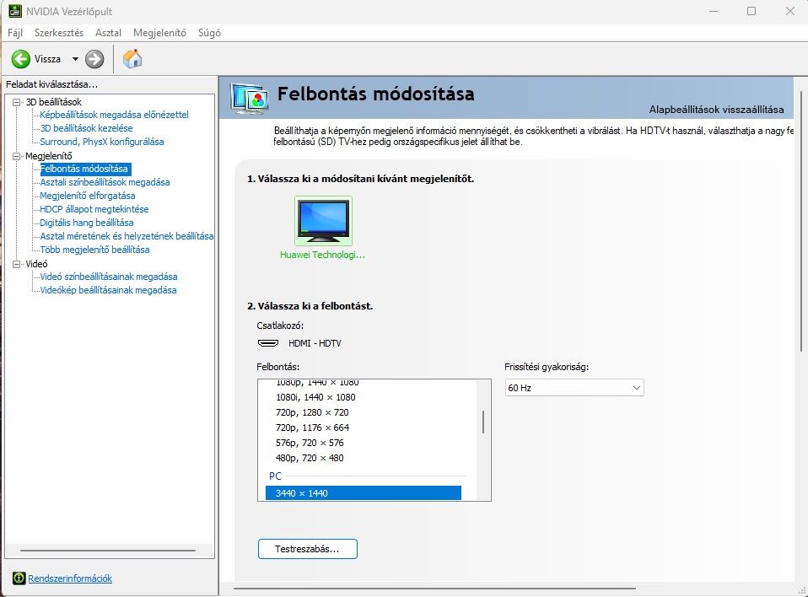This screenshot has height=597, width=808.
Task: Choose PC resolution 3440 × 1440
Action: tap(364, 493)
